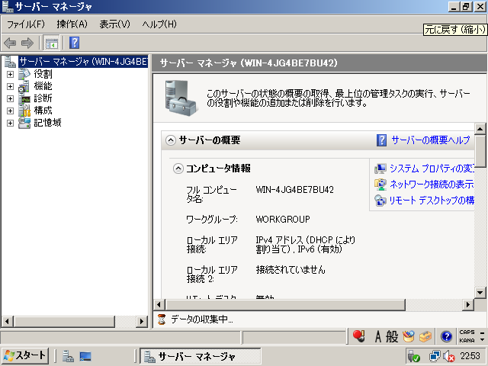Expand the 診断 tree node
The width and height of the screenshot is (488, 366).
[10, 98]
